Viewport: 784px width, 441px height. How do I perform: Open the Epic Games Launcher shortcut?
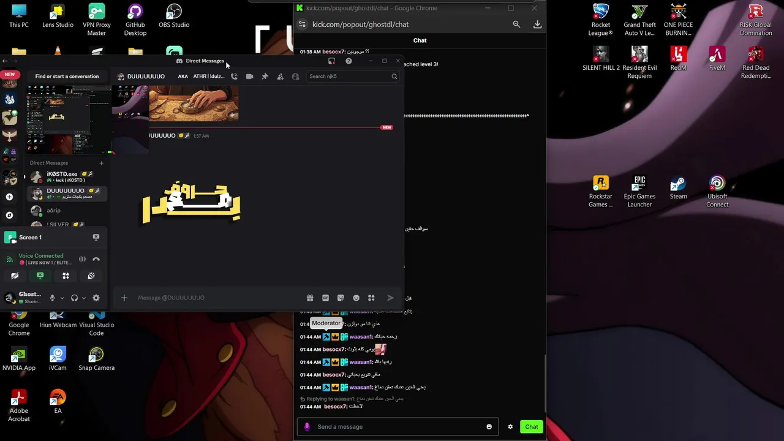[639, 192]
